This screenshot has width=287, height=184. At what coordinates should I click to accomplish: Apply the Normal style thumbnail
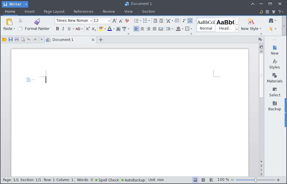pos(206,25)
